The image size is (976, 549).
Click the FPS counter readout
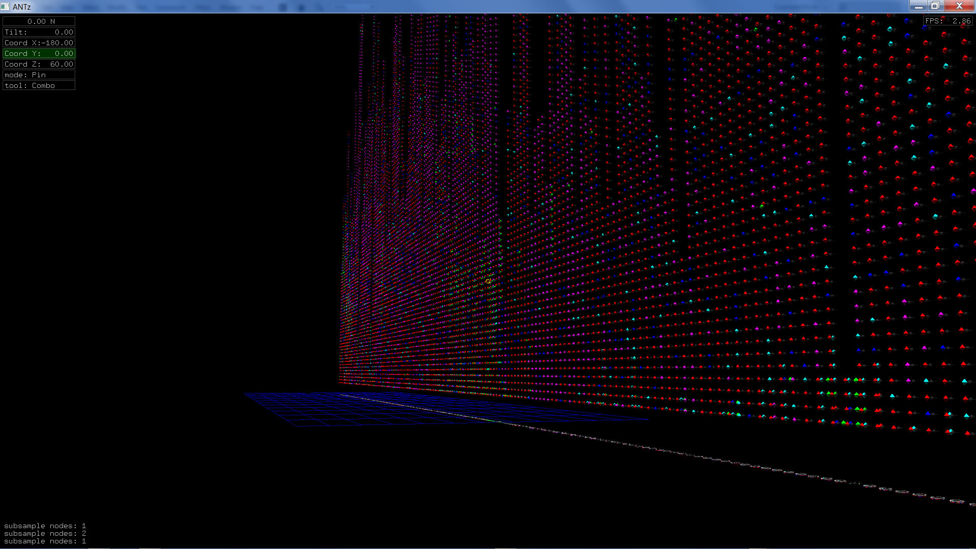pos(948,21)
